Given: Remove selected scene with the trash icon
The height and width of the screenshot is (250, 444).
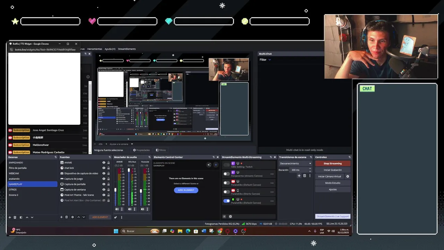Looking at the screenshot, I should coord(15,217).
